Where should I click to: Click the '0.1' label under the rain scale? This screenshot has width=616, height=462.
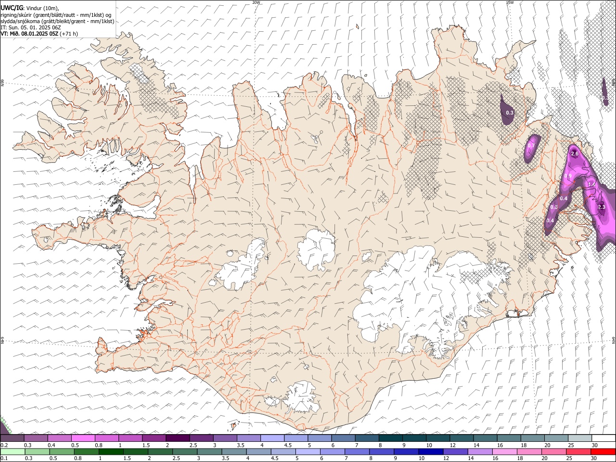[x=4, y=458]
